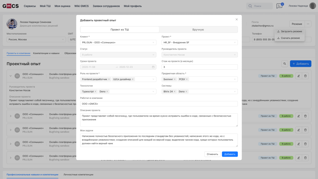Expand the Технологии dropdown list
318x179 pixels.
[154, 92]
